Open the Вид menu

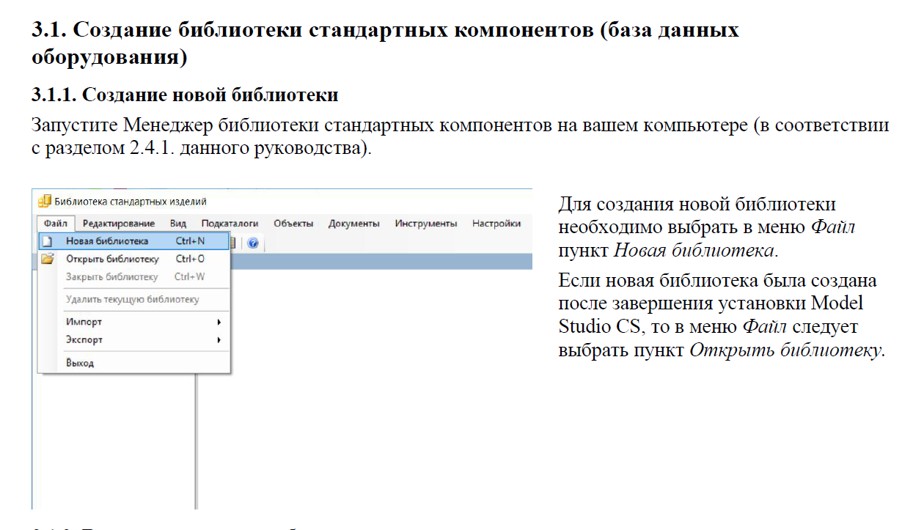coord(177,224)
